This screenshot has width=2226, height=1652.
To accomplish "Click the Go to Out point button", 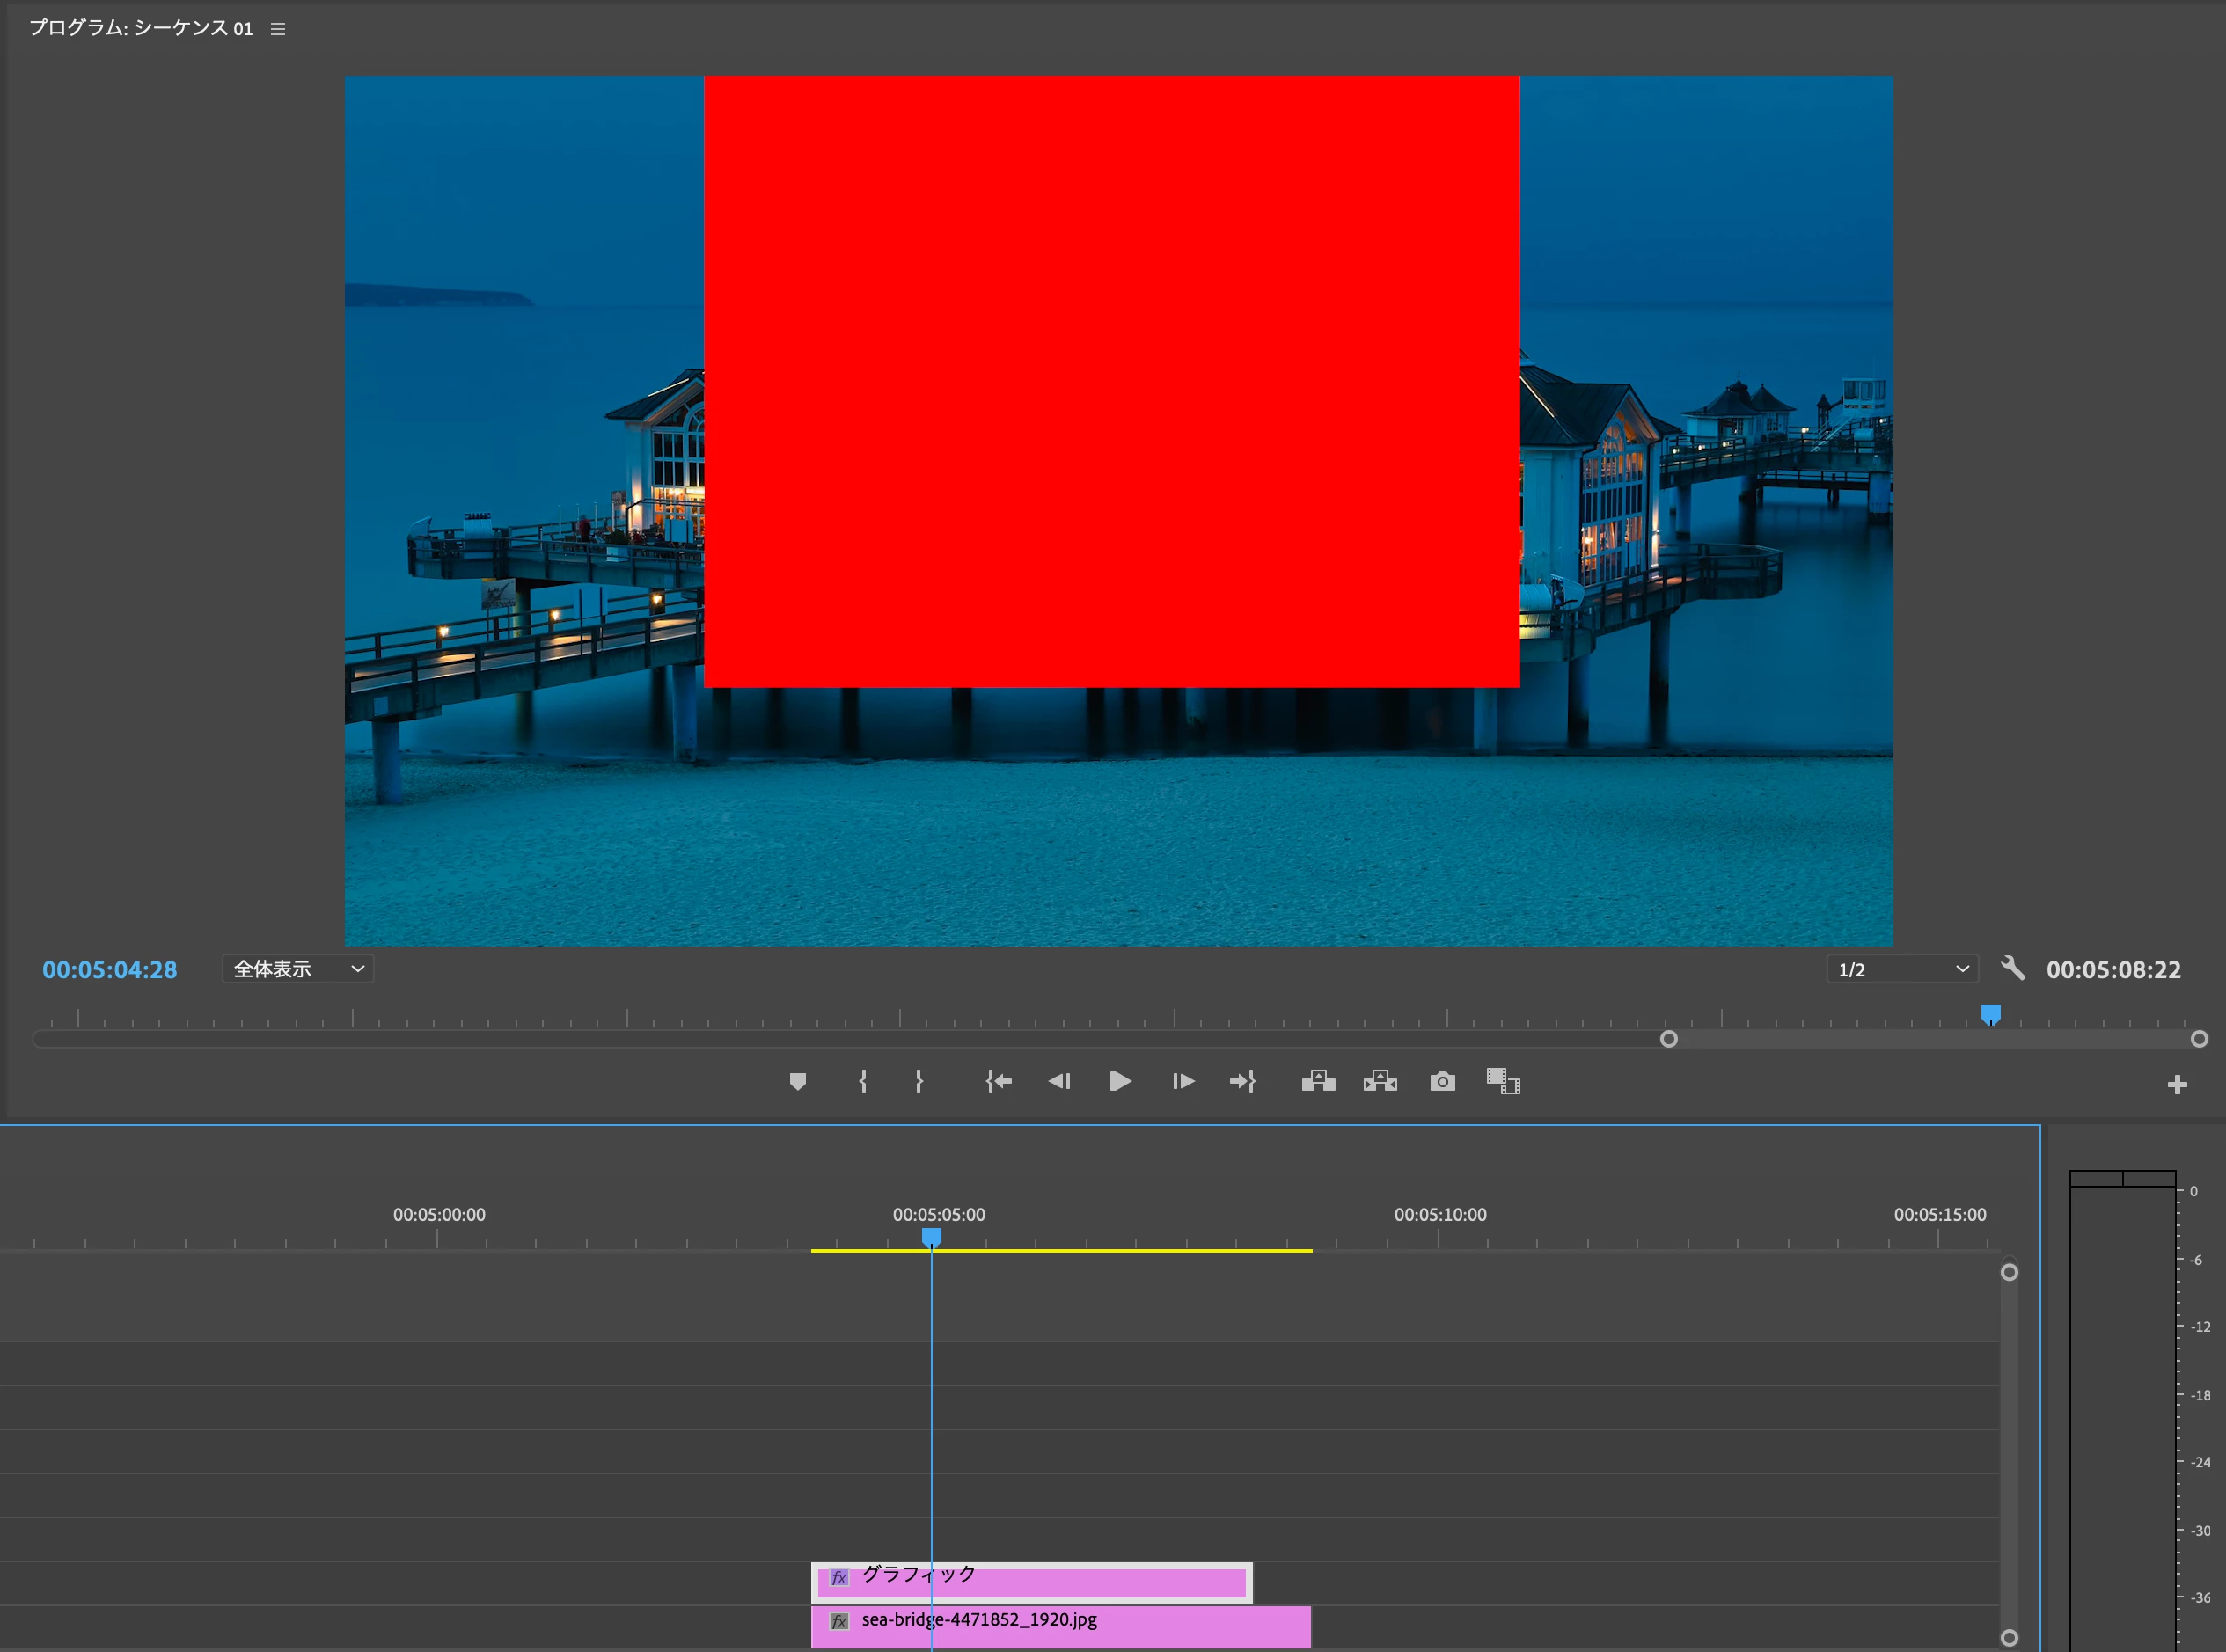I will coord(1242,1081).
